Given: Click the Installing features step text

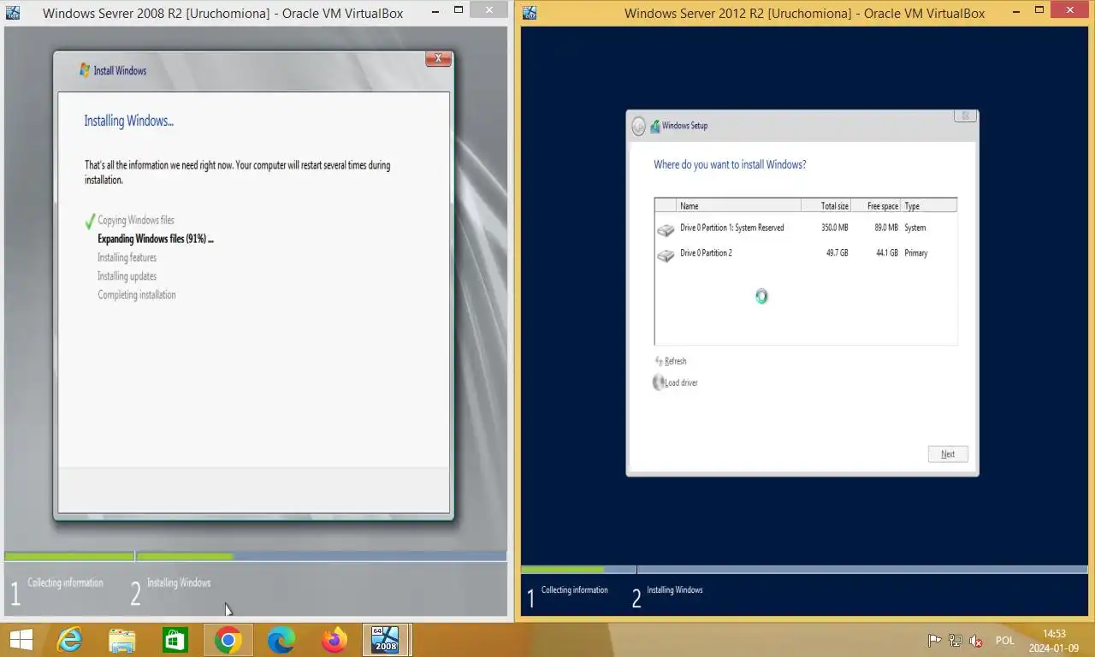Looking at the screenshot, I should tap(127, 257).
